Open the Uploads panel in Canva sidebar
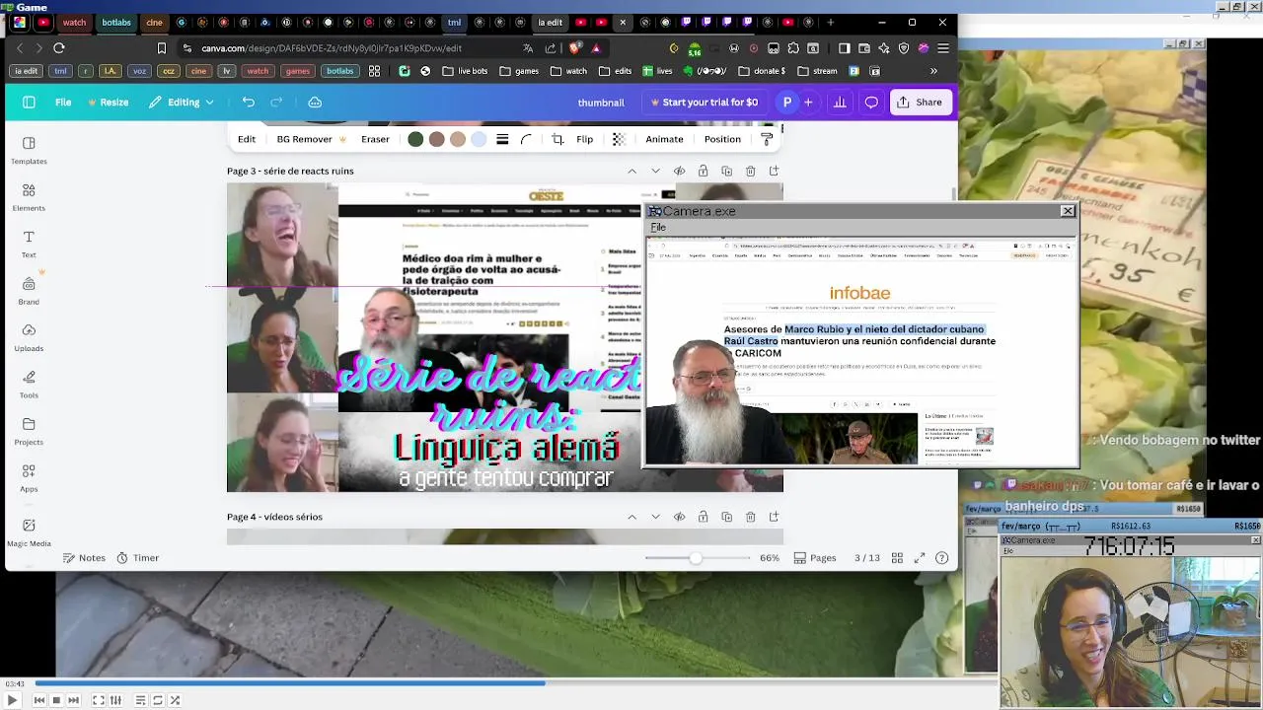 point(29,337)
